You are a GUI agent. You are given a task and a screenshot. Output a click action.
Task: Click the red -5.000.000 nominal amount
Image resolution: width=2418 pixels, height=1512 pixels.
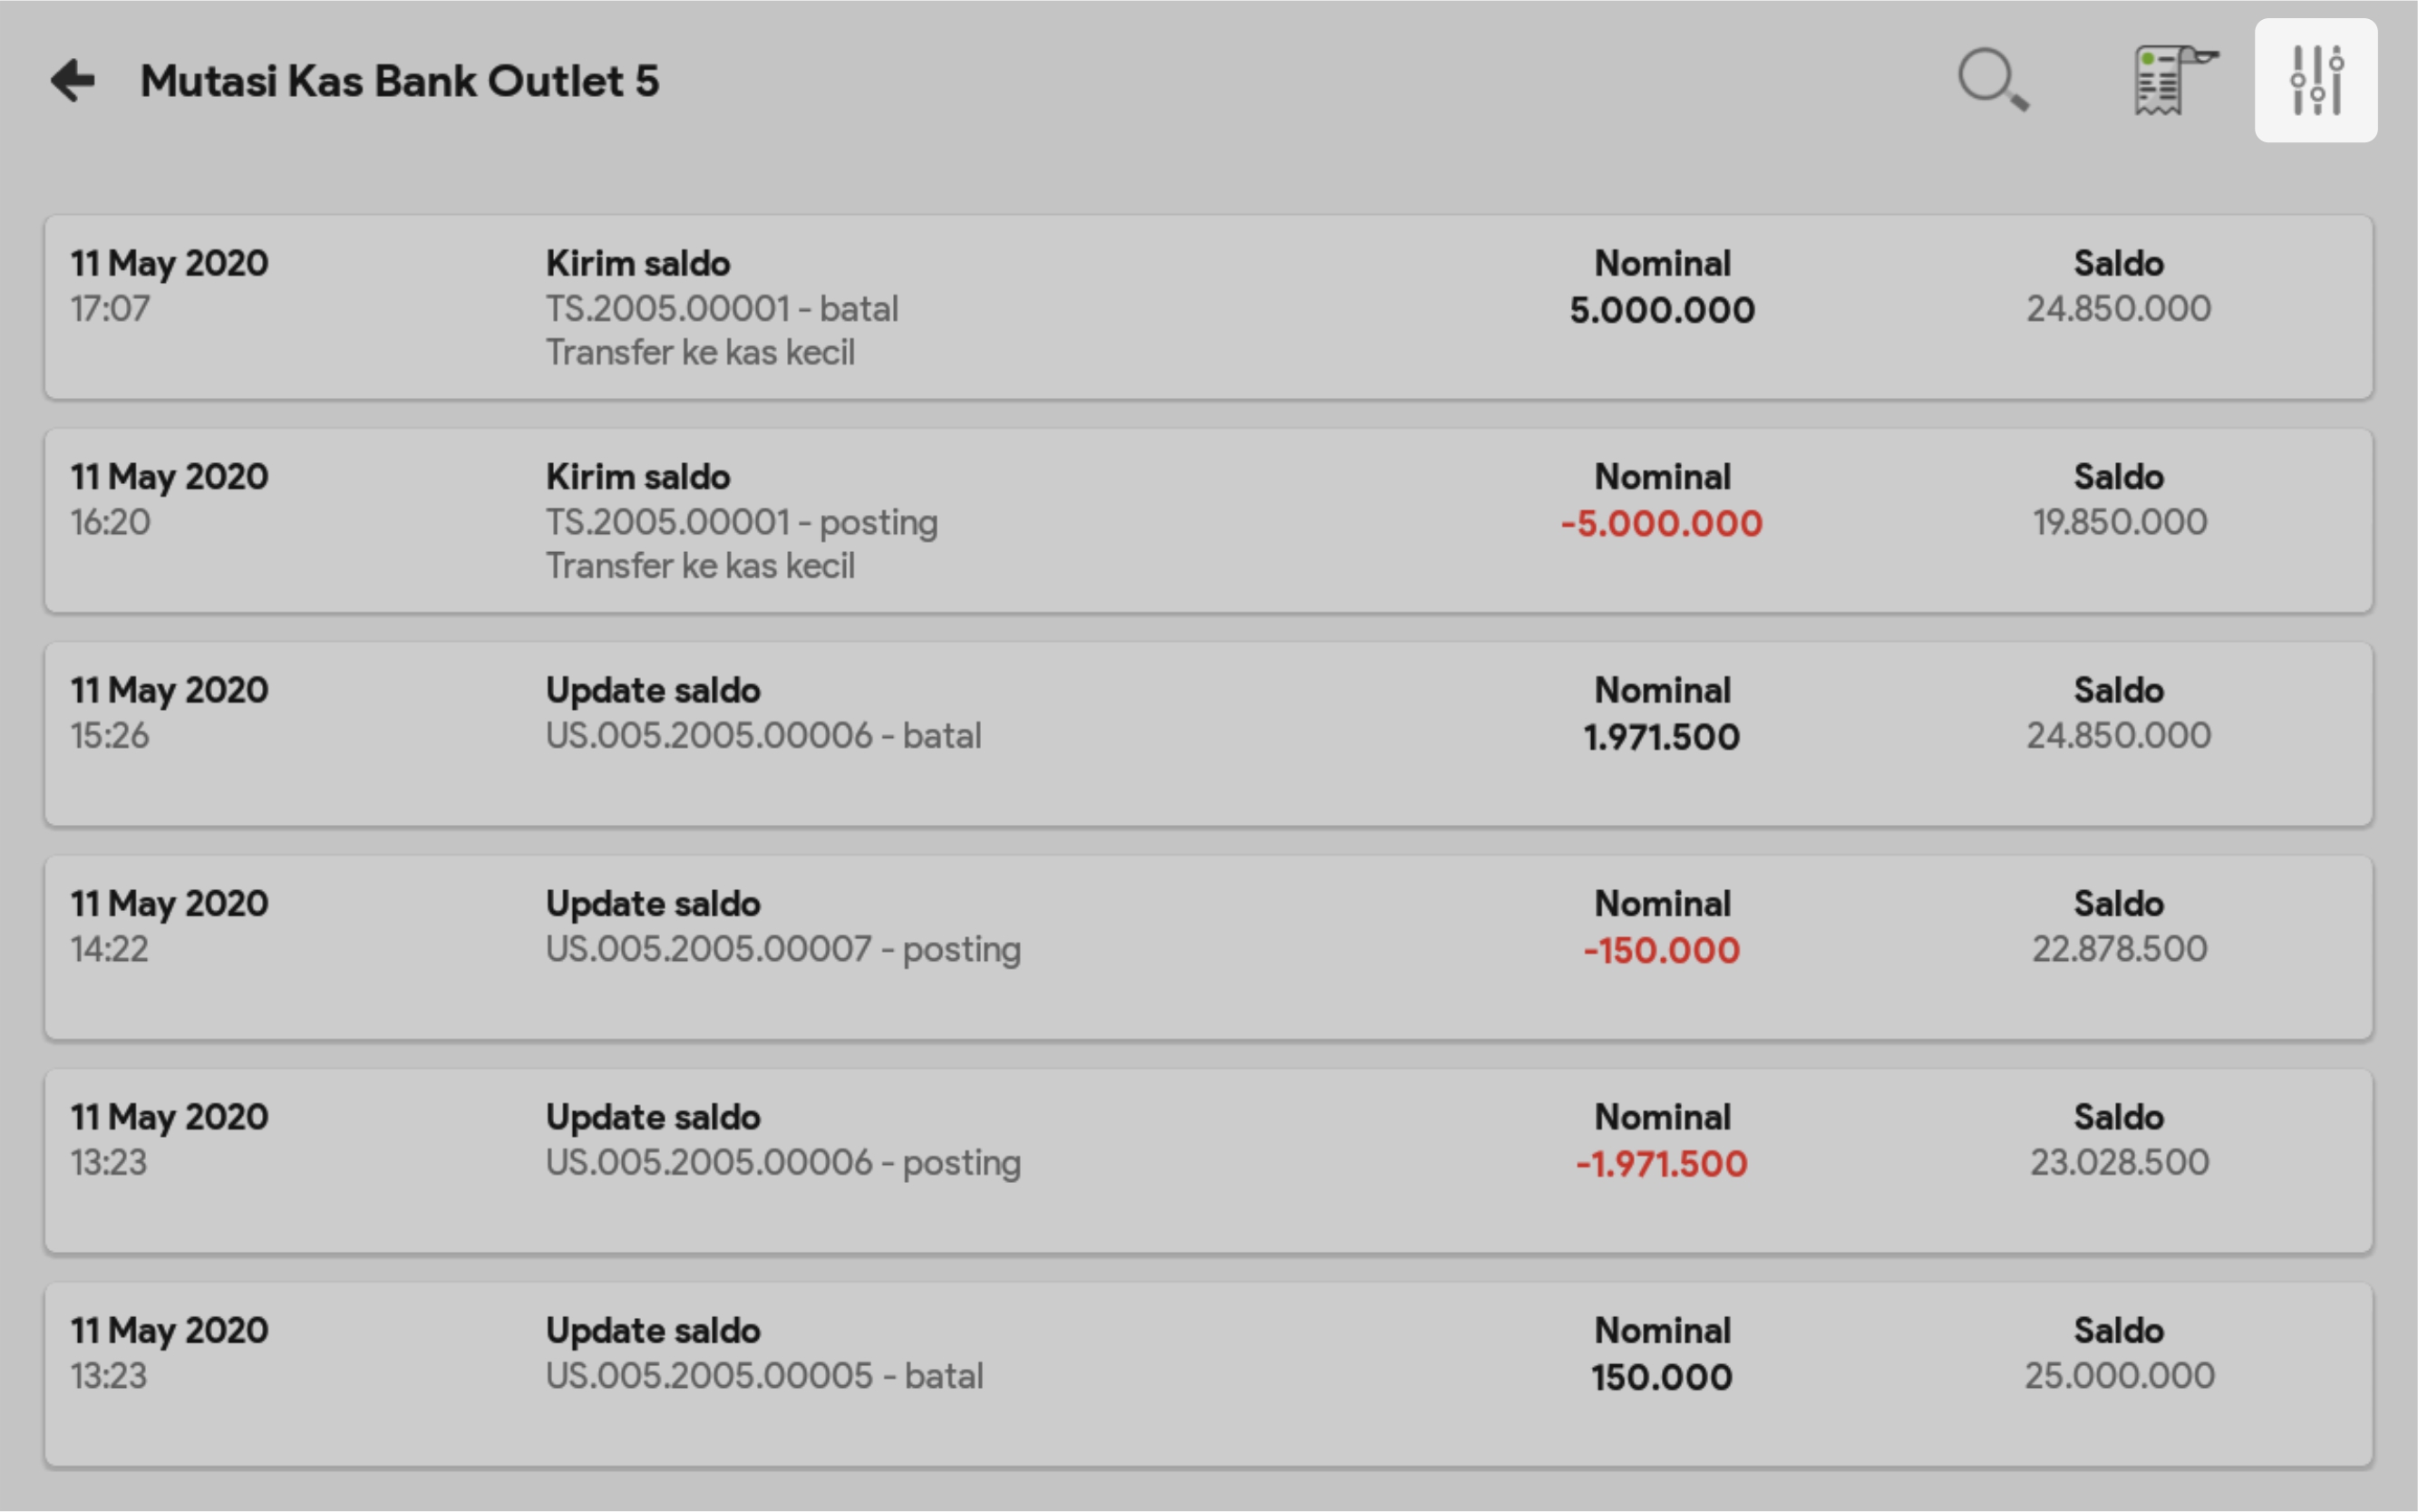(1661, 523)
